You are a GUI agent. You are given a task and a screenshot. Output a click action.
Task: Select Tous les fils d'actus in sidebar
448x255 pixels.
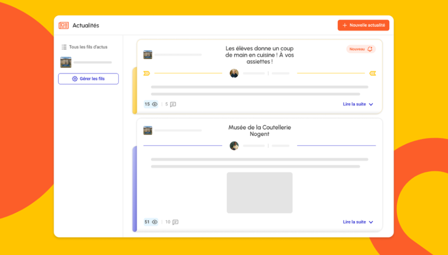click(x=88, y=47)
